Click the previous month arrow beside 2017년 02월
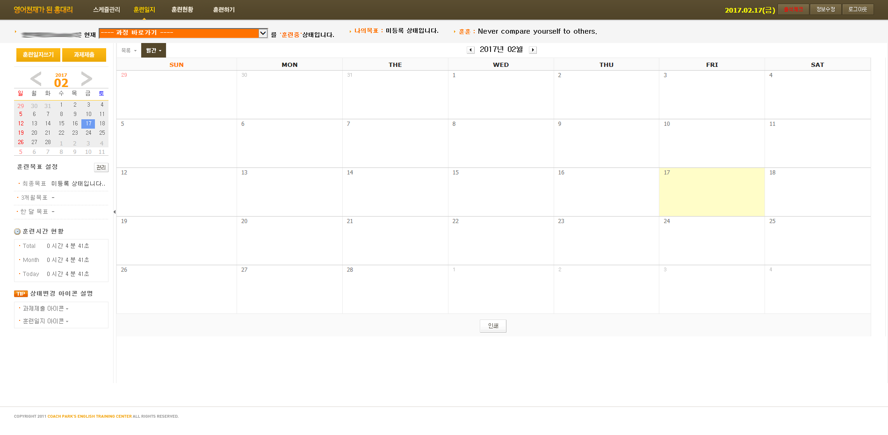 (470, 50)
